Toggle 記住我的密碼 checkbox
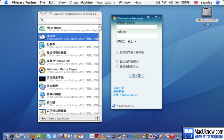This screenshot has height=140, width=224. tap(118, 62)
